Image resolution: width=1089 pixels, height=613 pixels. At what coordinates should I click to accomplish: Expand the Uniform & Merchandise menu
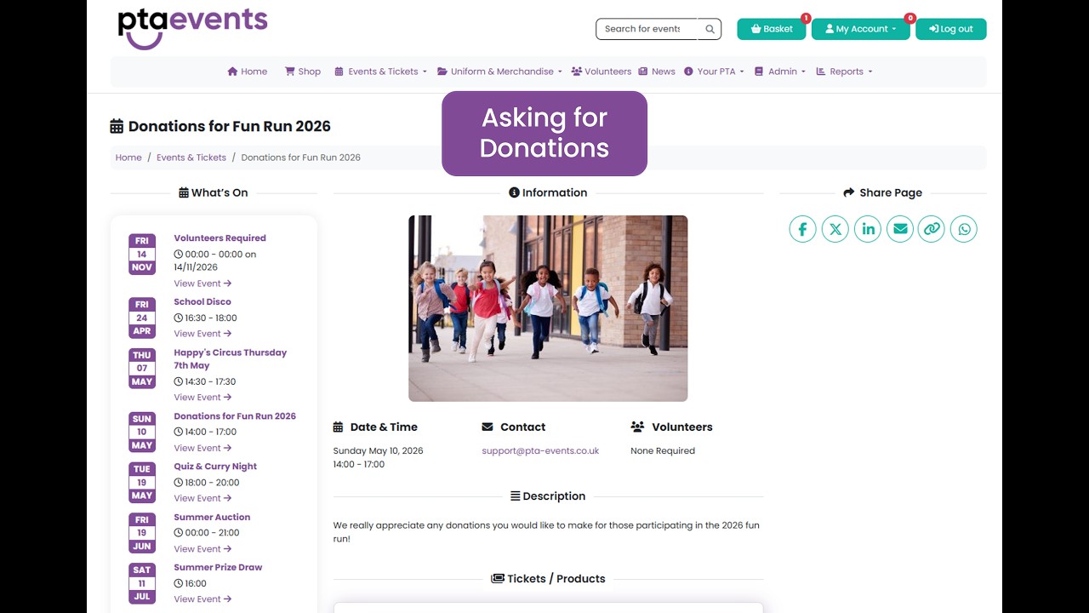click(x=499, y=72)
